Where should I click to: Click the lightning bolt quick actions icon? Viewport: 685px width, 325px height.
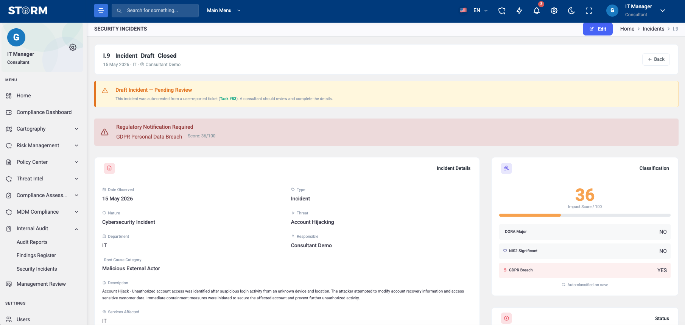(519, 11)
